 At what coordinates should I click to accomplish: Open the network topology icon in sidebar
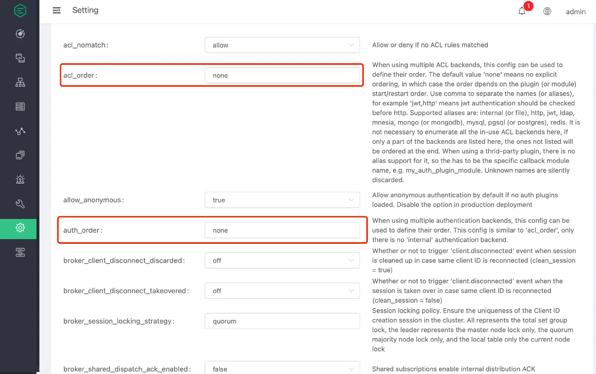20,83
